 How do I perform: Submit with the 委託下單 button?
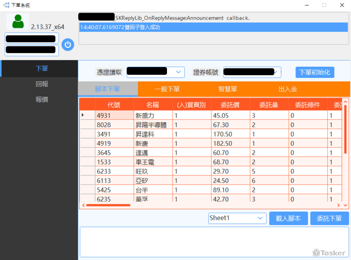[x=329, y=218]
